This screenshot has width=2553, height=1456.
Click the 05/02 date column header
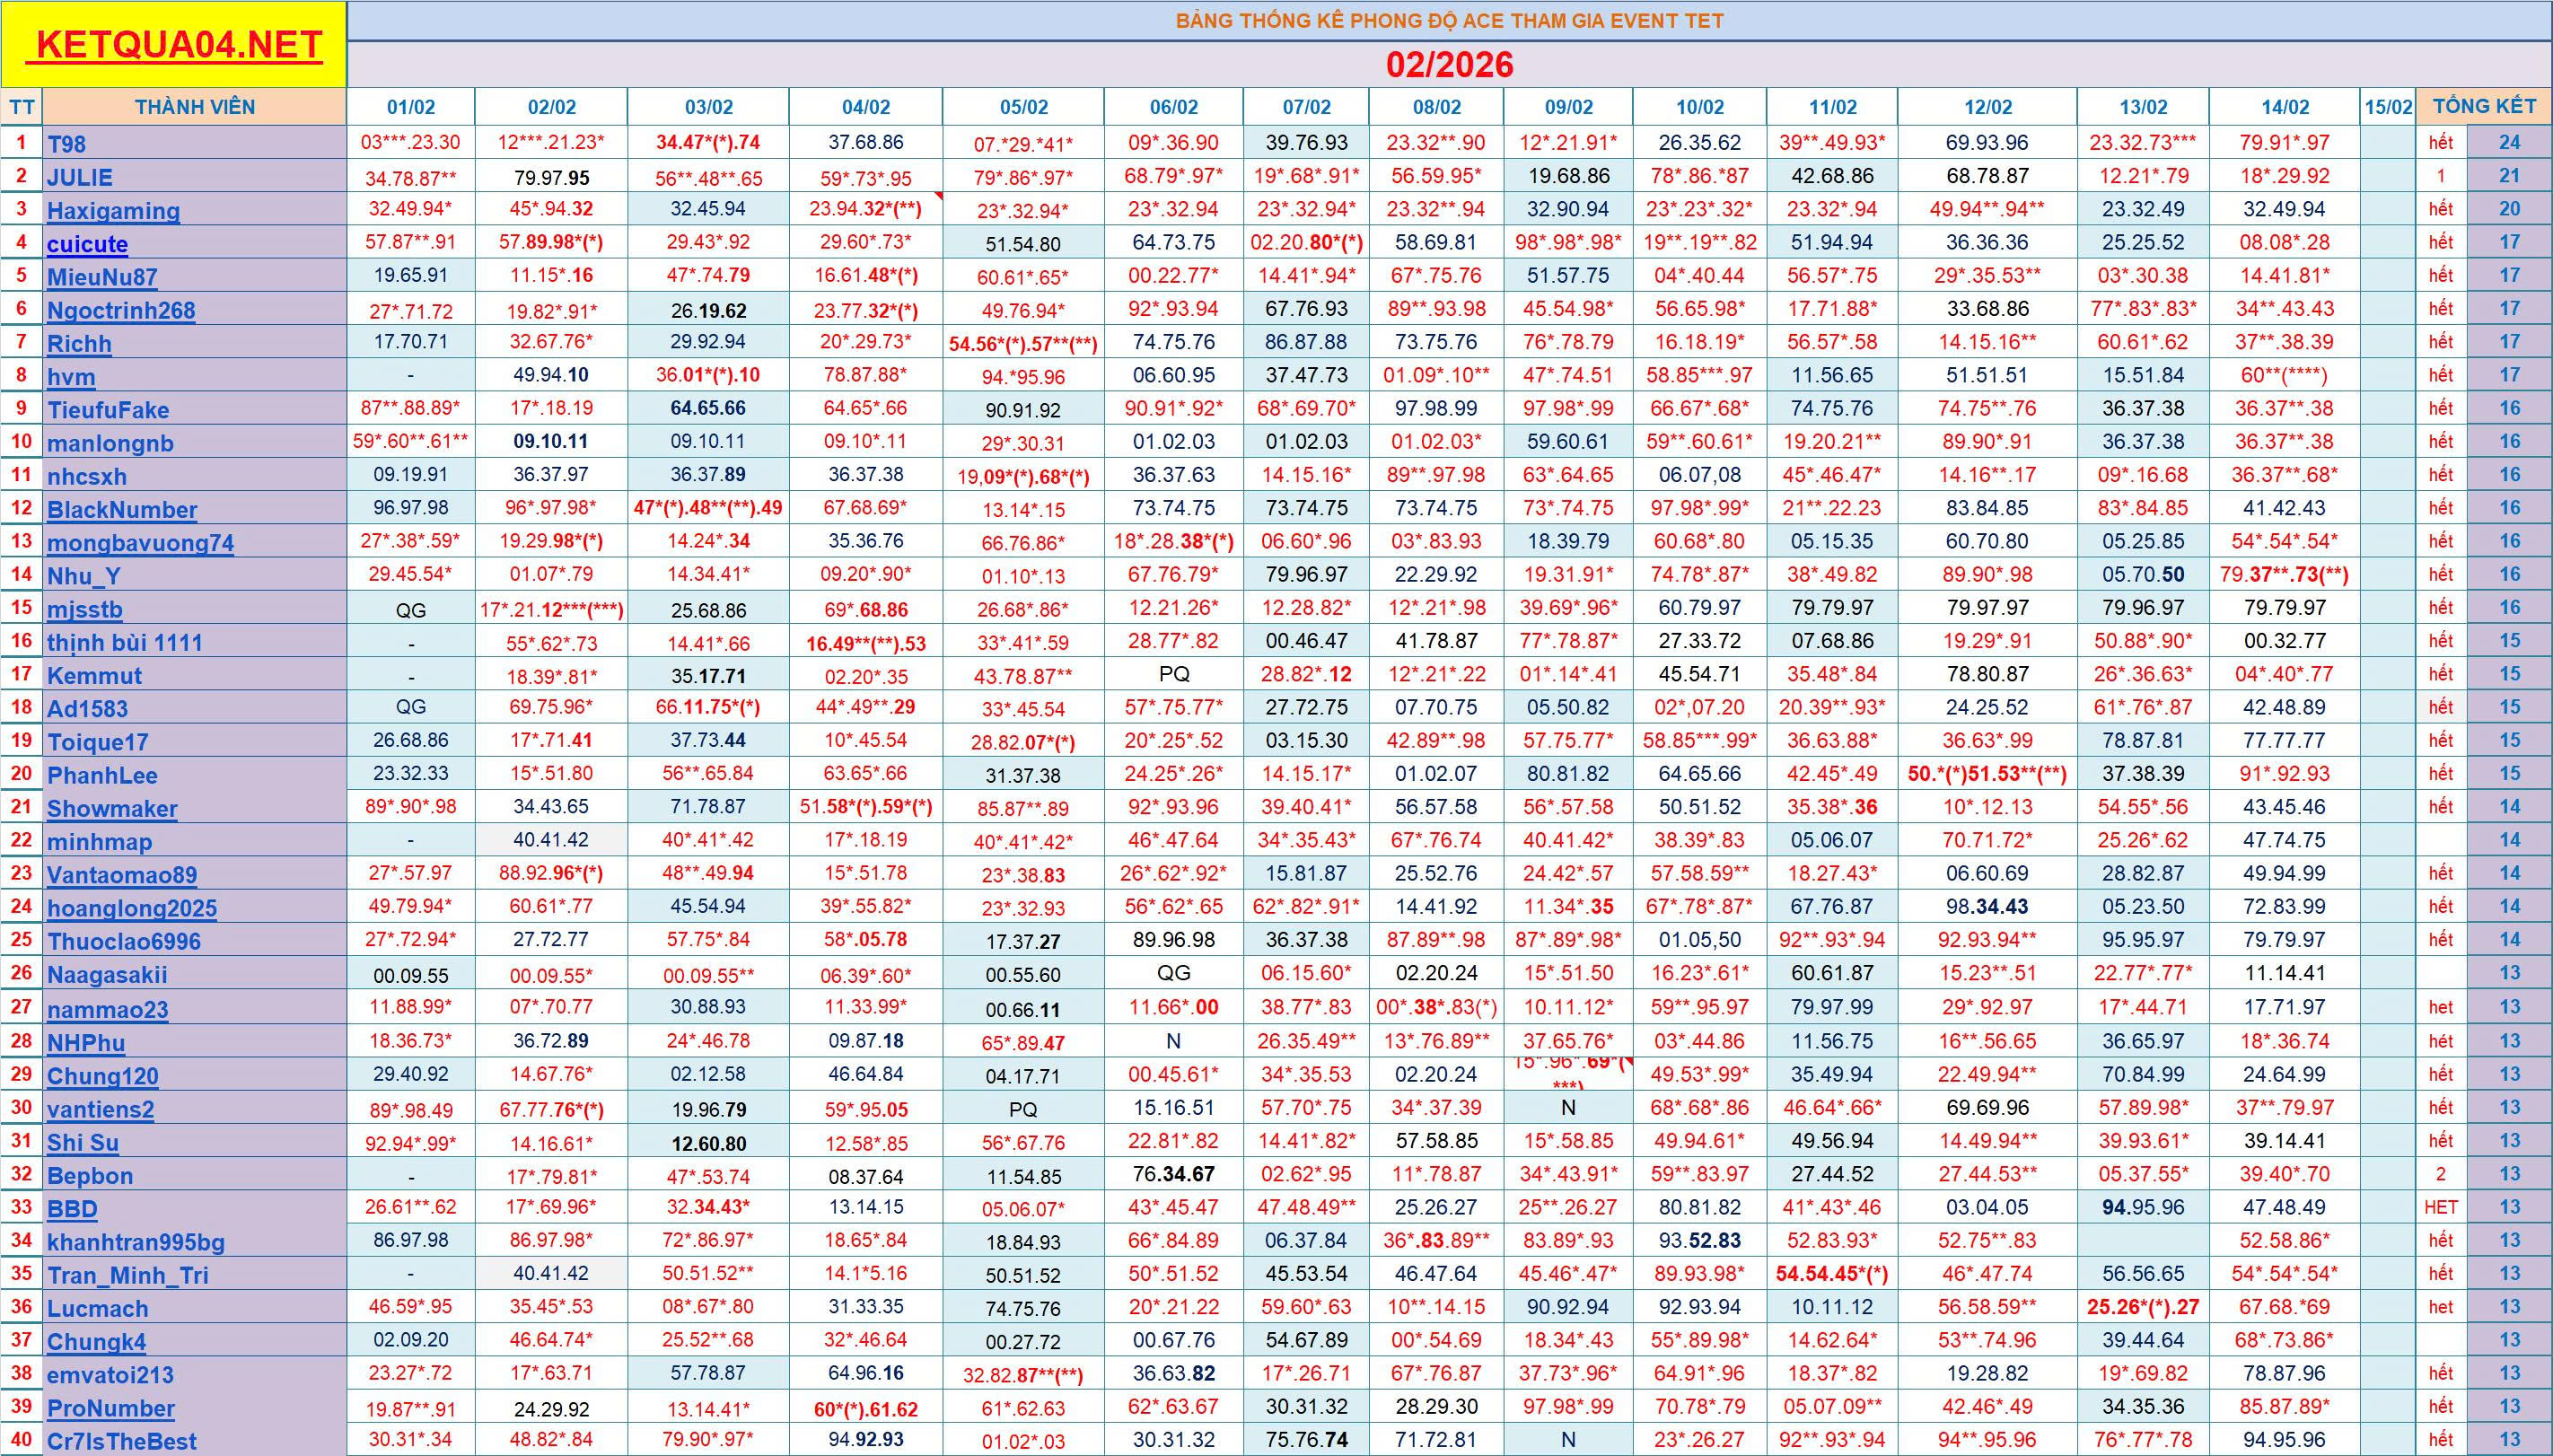pyautogui.click(x=1023, y=107)
